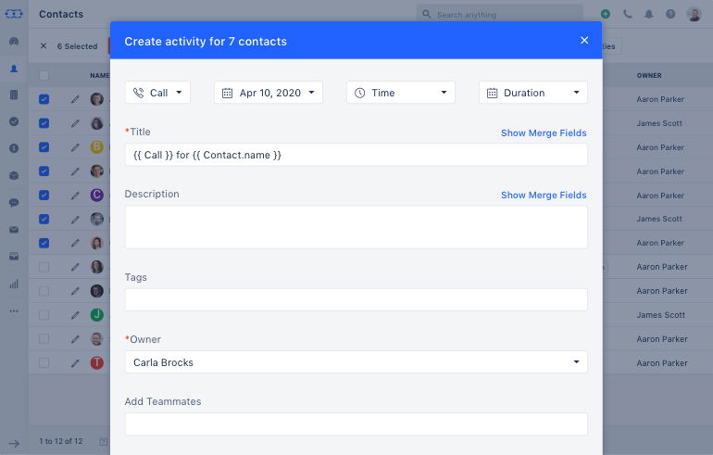Screen dimensions: 713x455
Task: Click the OWNER column header
Action: 649,76
